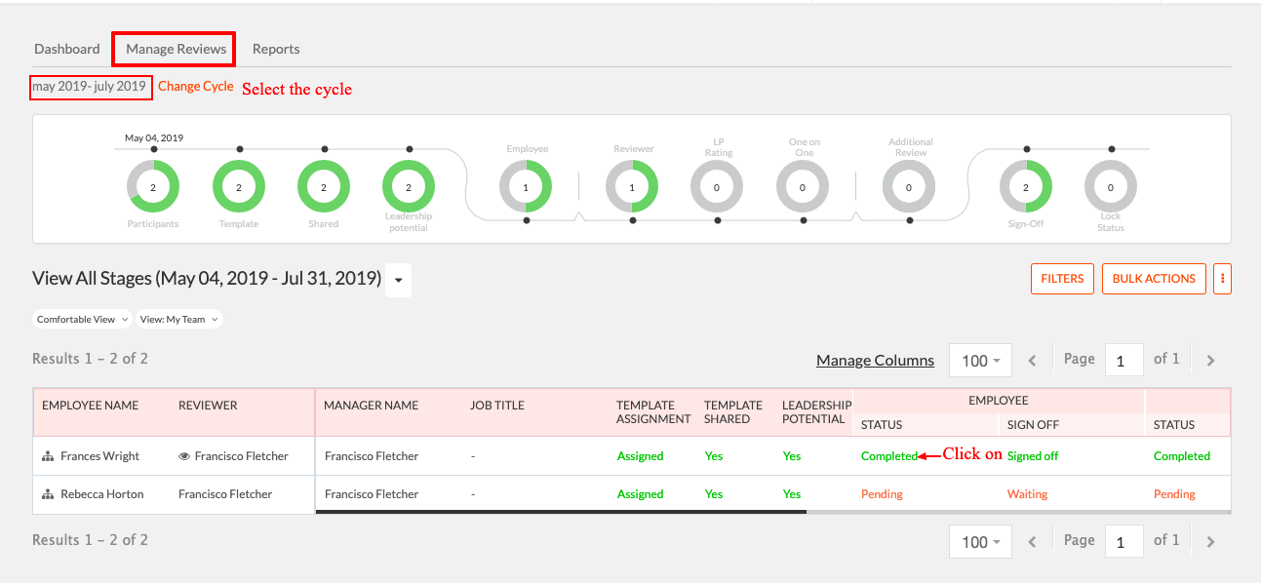Click Assigned in Rebecca Horton's row

tap(640, 494)
